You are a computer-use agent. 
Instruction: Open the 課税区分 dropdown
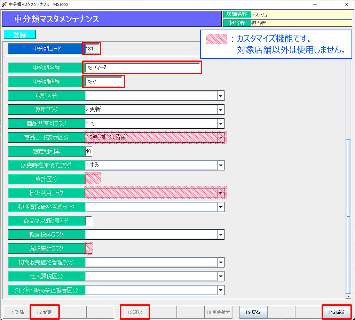click(221, 96)
